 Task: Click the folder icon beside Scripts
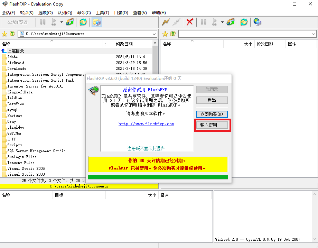[x=4, y=145]
